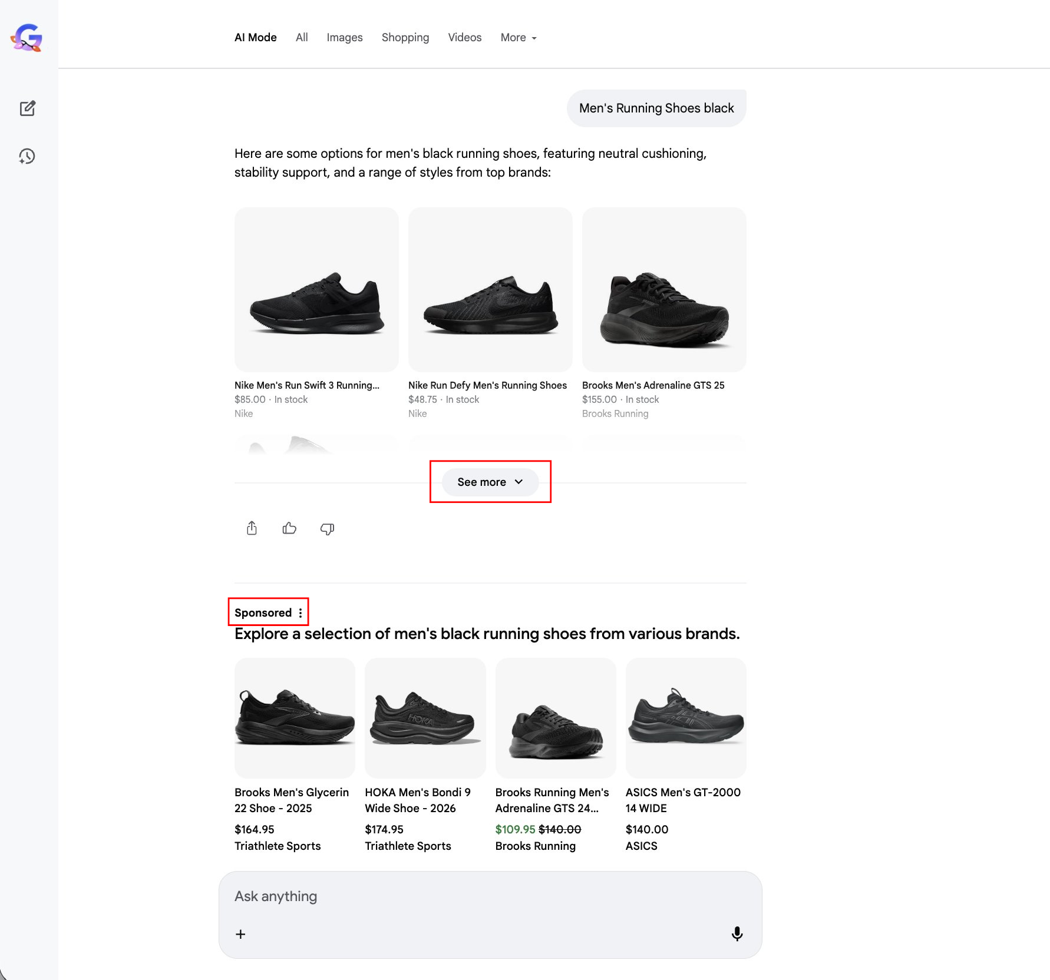This screenshot has height=980, width=1050.
Task: Click the share response icon
Action: 252,528
